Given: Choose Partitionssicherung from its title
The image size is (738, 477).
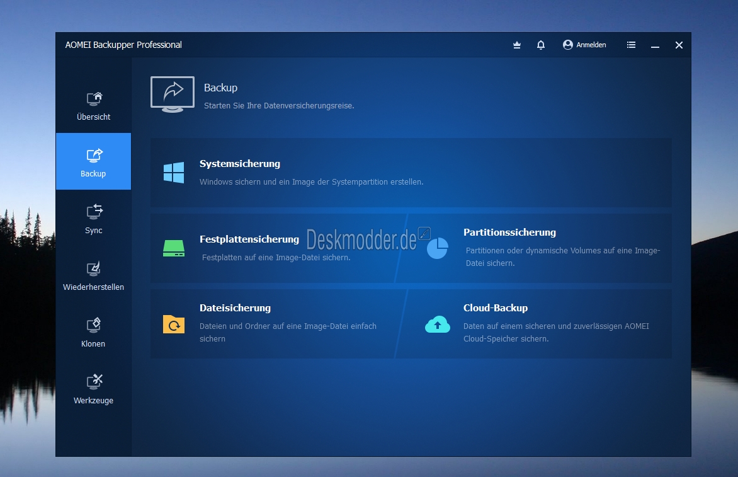Looking at the screenshot, I should point(509,232).
